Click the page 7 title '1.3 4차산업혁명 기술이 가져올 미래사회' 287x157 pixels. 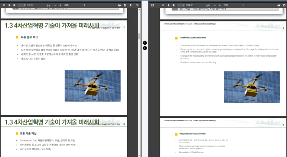(52, 26)
